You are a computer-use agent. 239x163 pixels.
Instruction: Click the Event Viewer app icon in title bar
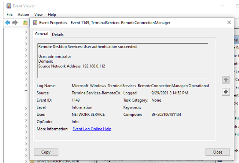[x=9, y=6]
